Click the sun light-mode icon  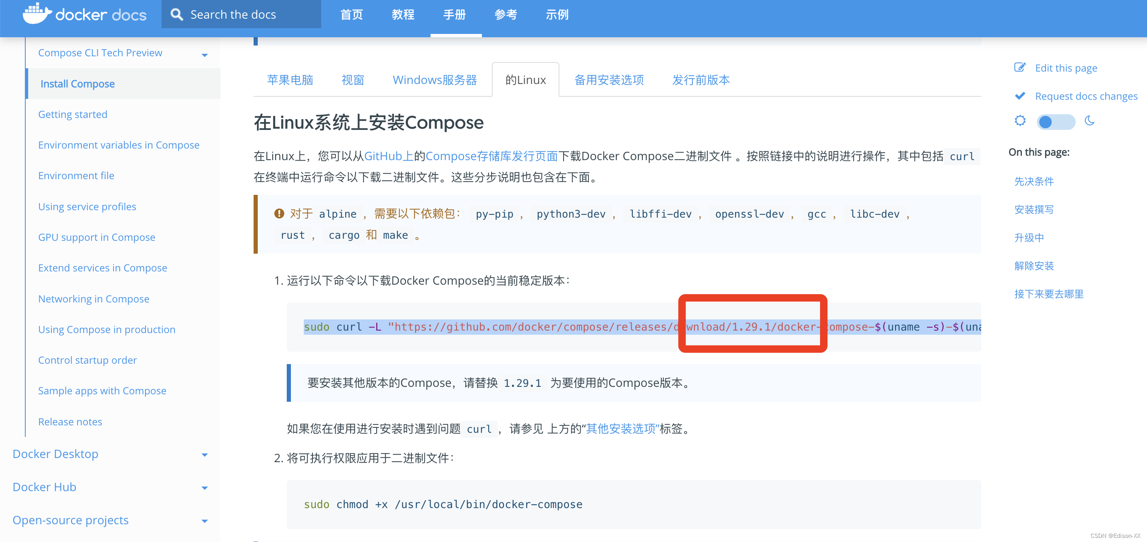tap(1020, 121)
